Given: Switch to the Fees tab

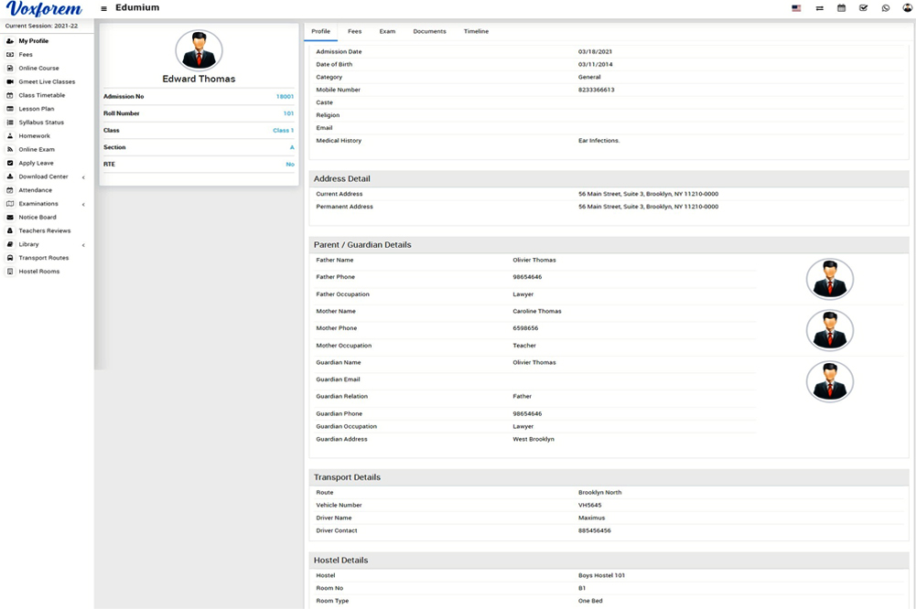Looking at the screenshot, I should pyautogui.click(x=354, y=32).
